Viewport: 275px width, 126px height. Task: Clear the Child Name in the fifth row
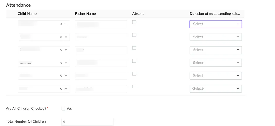61,76
